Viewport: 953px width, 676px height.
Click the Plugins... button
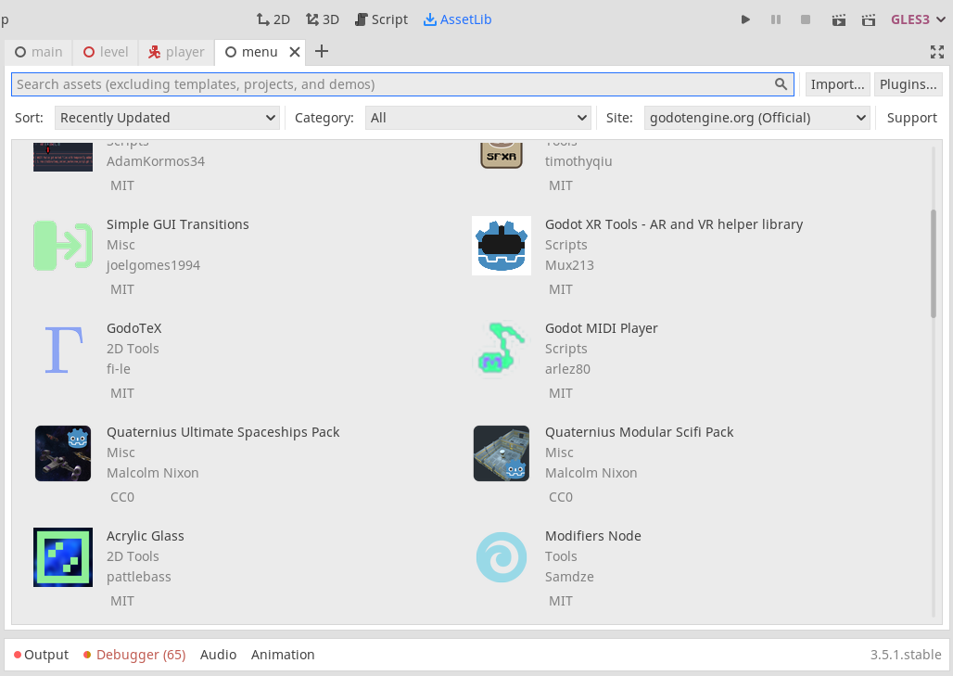(x=908, y=84)
